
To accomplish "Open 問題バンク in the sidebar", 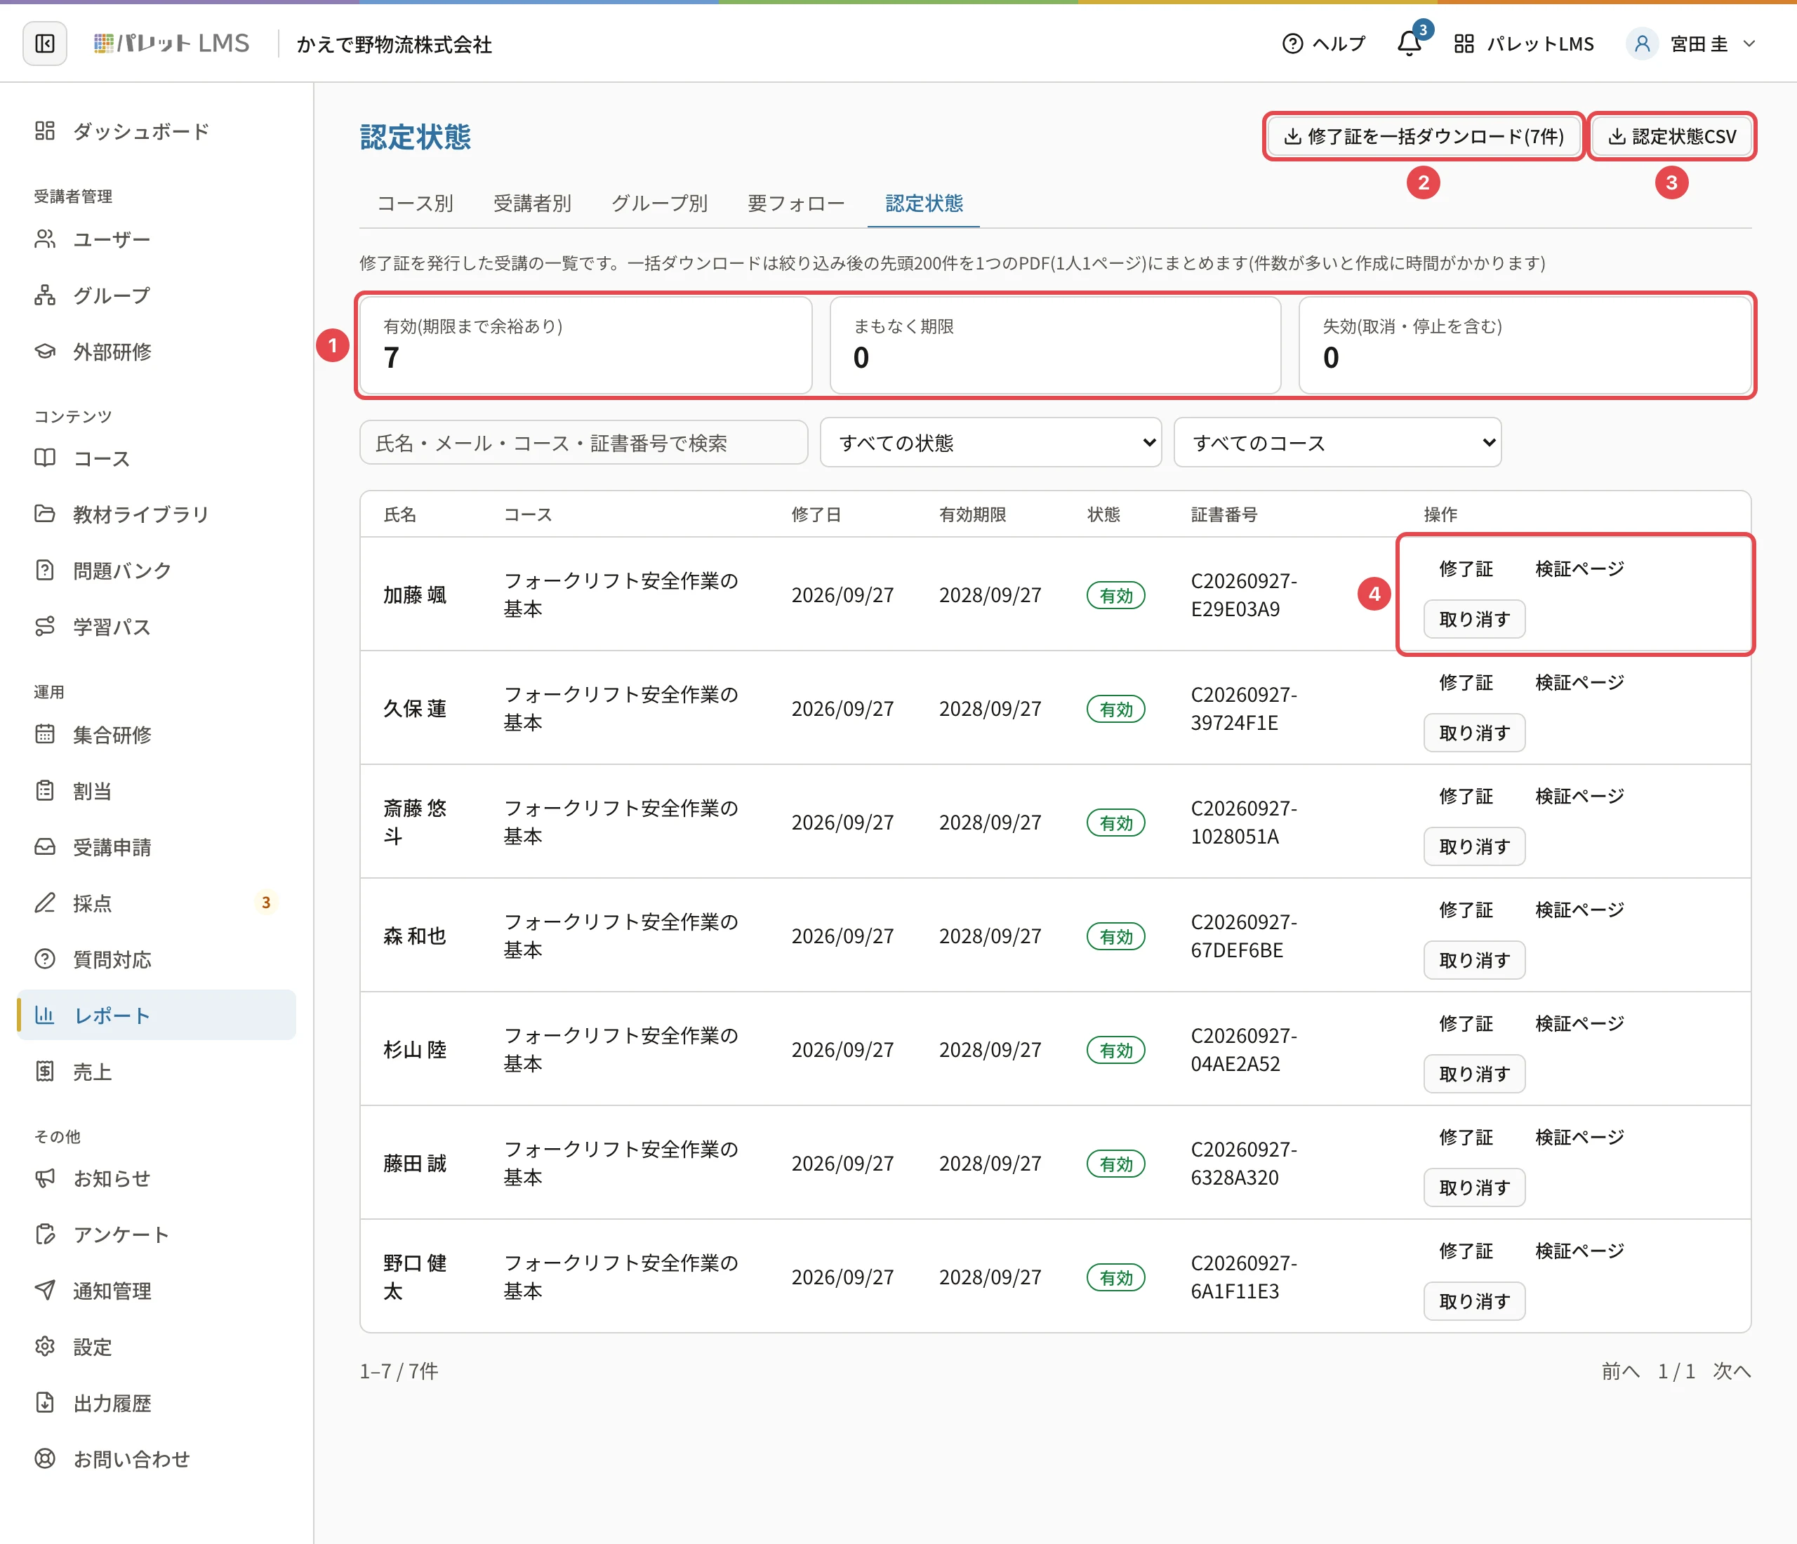I will (x=156, y=571).
